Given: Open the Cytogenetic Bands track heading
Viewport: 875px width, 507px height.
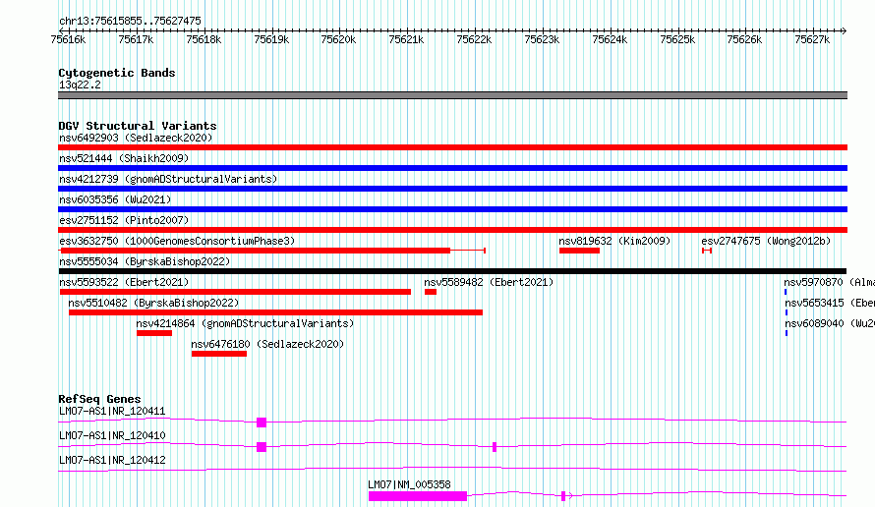Looking at the screenshot, I should [x=117, y=73].
